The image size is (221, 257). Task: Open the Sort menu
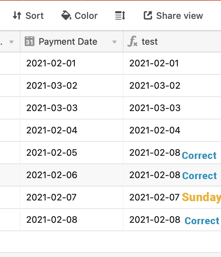pyautogui.click(x=28, y=16)
